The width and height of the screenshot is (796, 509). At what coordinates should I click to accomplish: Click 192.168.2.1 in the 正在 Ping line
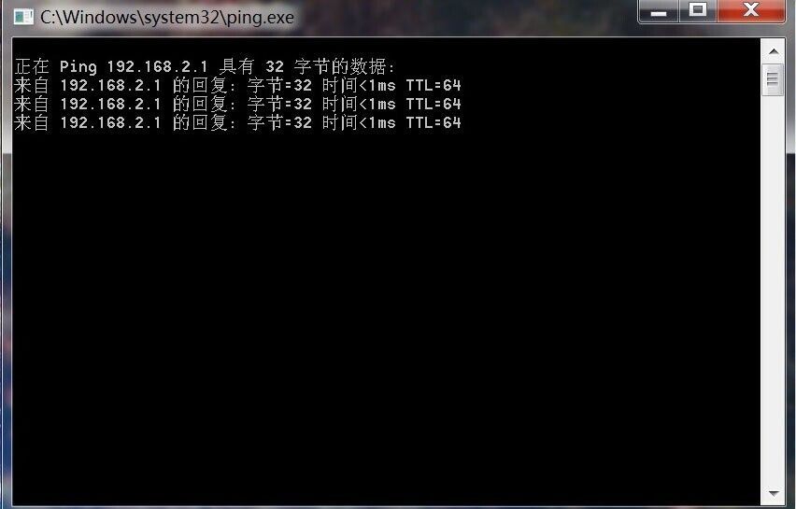(157, 66)
